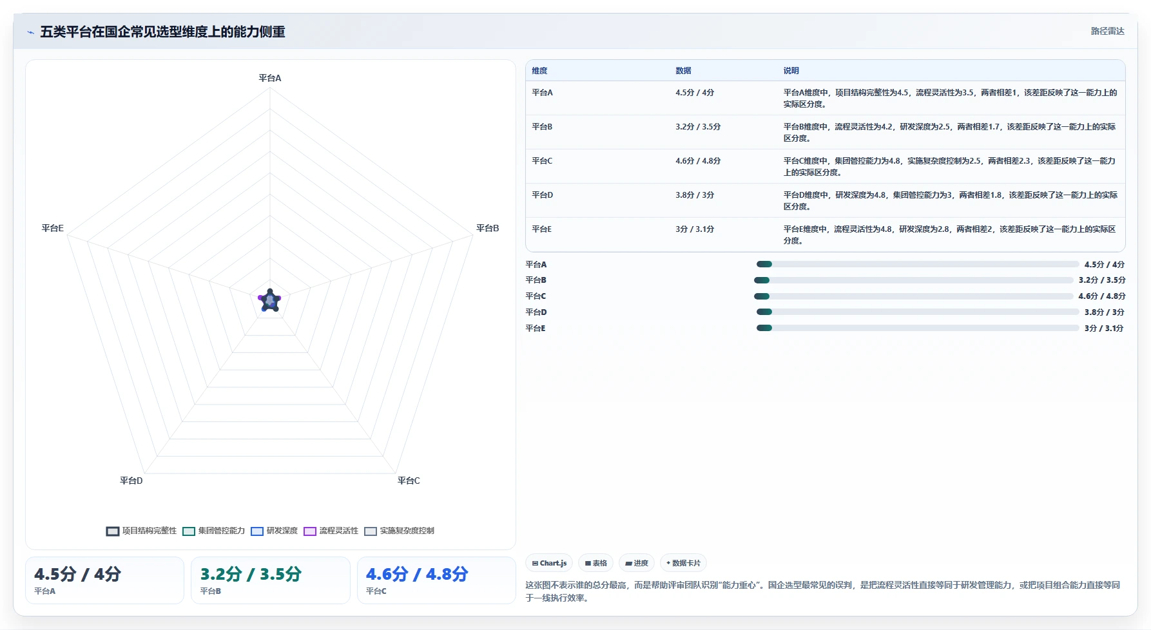Screen dimensions: 1151x630
Task: Click the 数据卡片 chip
Action: 683,563
